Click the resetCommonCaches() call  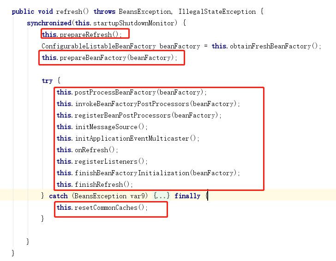click(x=109, y=208)
